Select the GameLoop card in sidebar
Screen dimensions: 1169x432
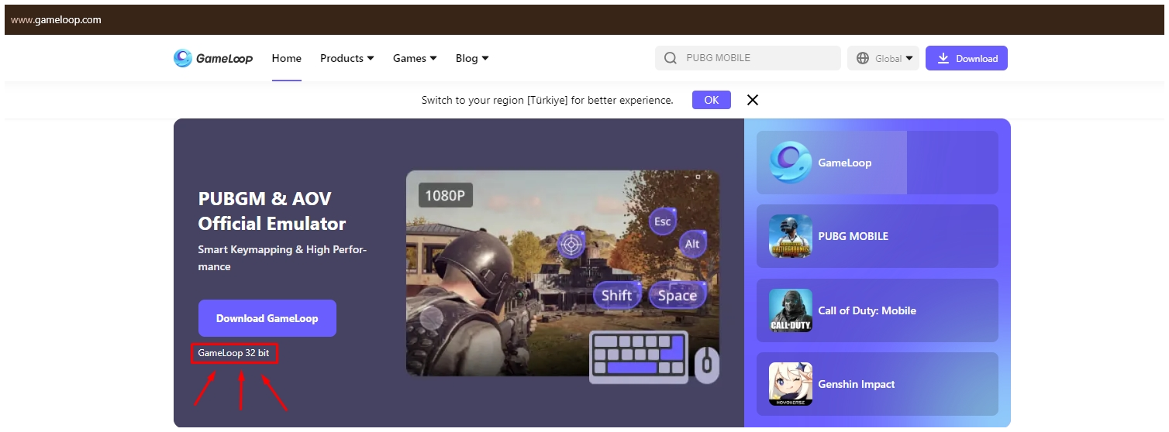tap(878, 163)
